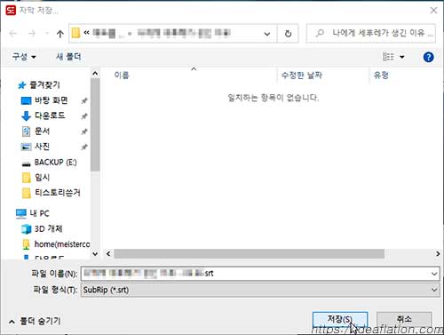Close the 자막 저장 dialog
The image size is (444, 335).
coord(433,11)
